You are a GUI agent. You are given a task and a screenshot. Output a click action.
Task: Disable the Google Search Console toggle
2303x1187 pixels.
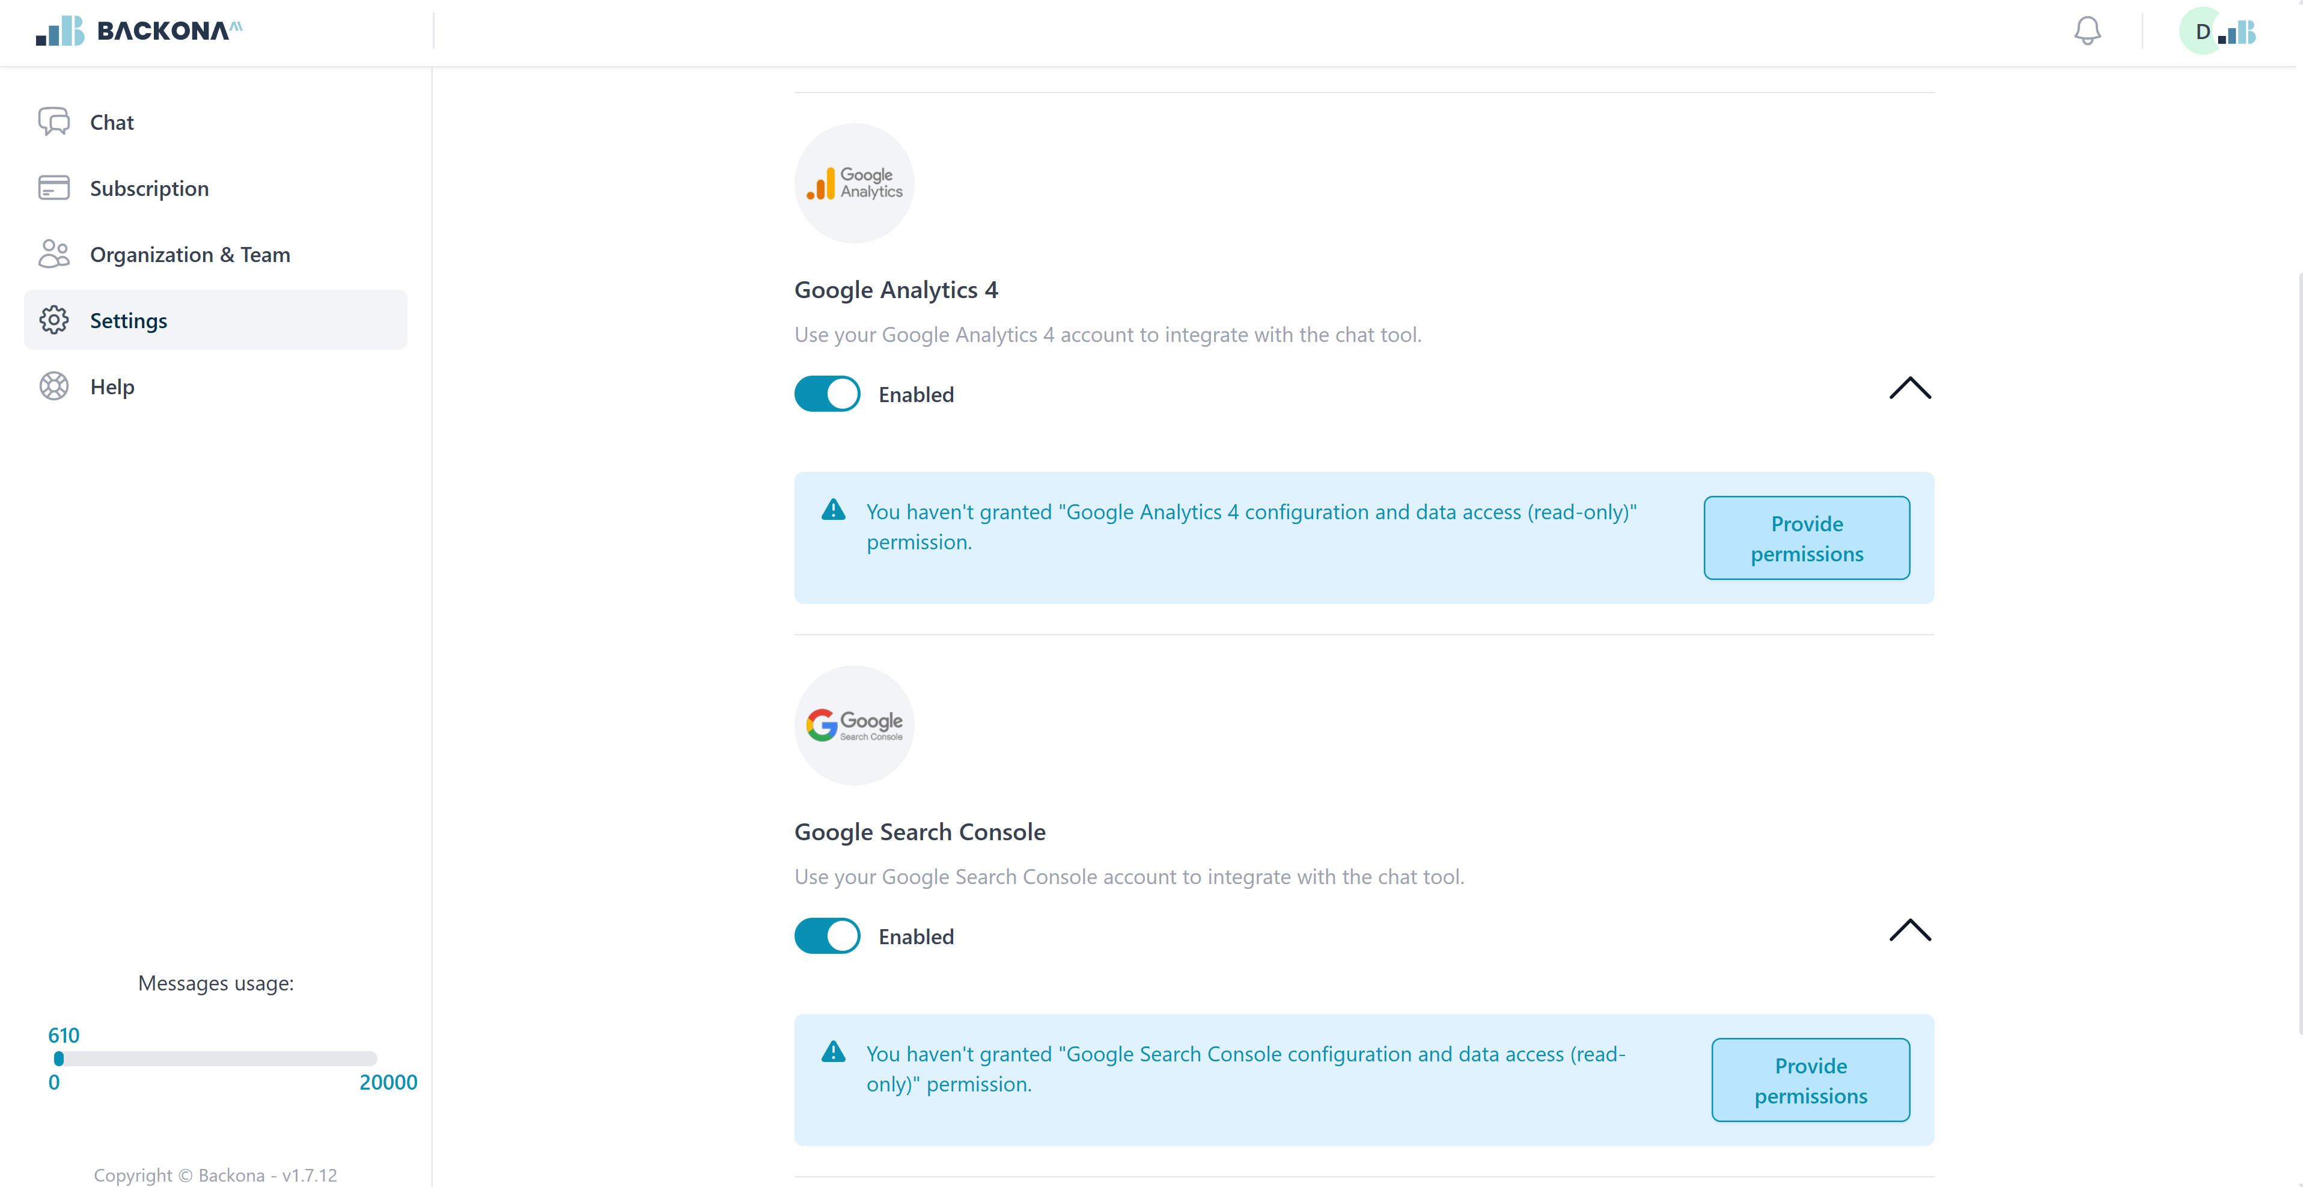click(827, 936)
